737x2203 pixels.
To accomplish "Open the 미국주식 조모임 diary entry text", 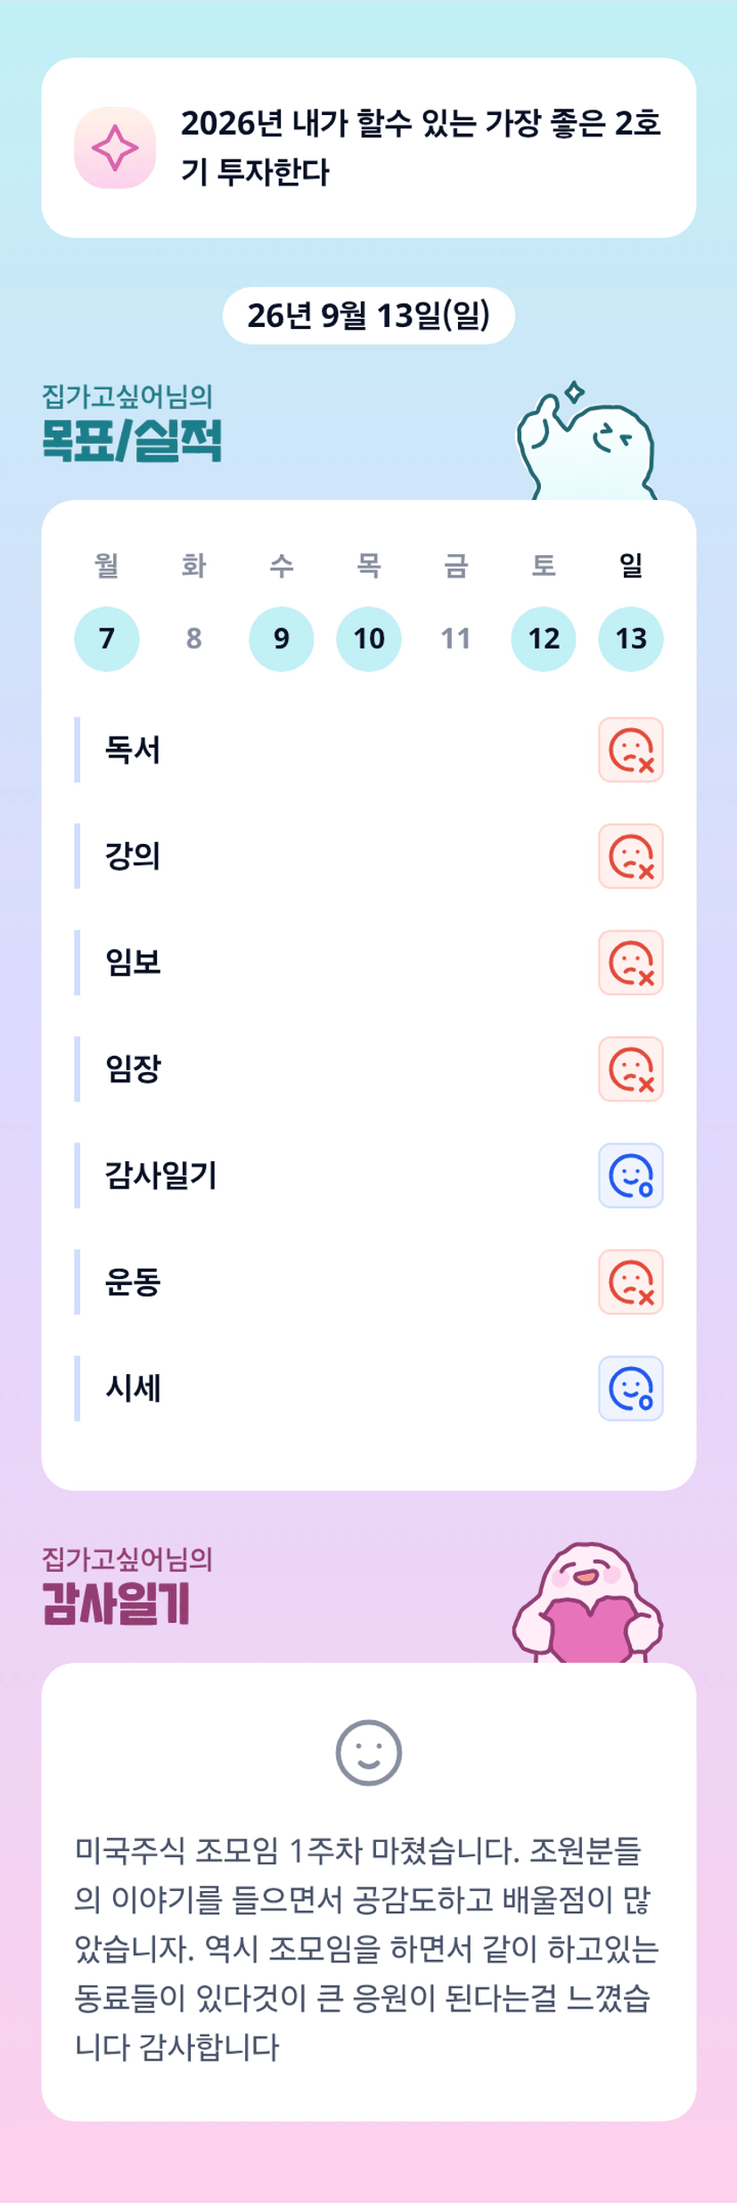I will pyautogui.click(x=366, y=1948).
